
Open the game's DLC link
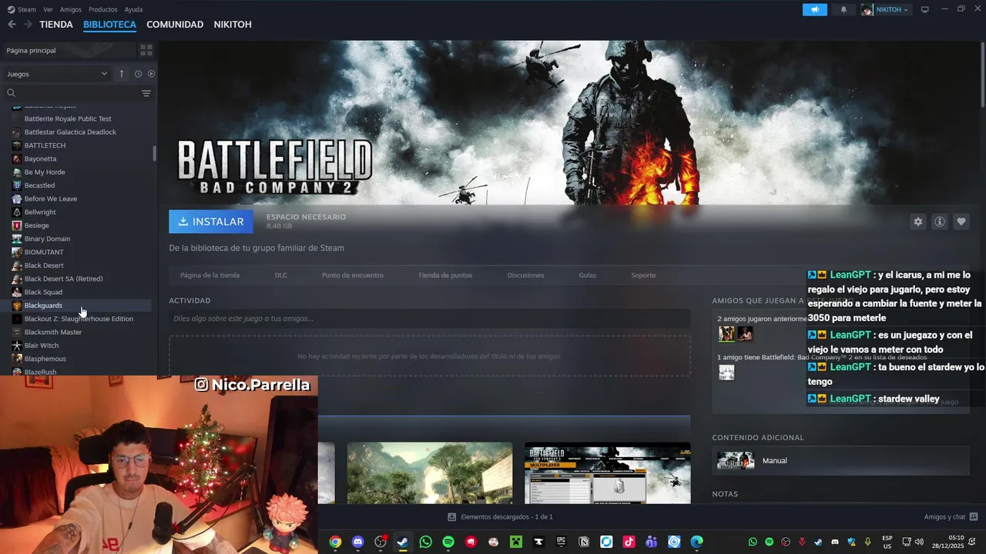(281, 275)
